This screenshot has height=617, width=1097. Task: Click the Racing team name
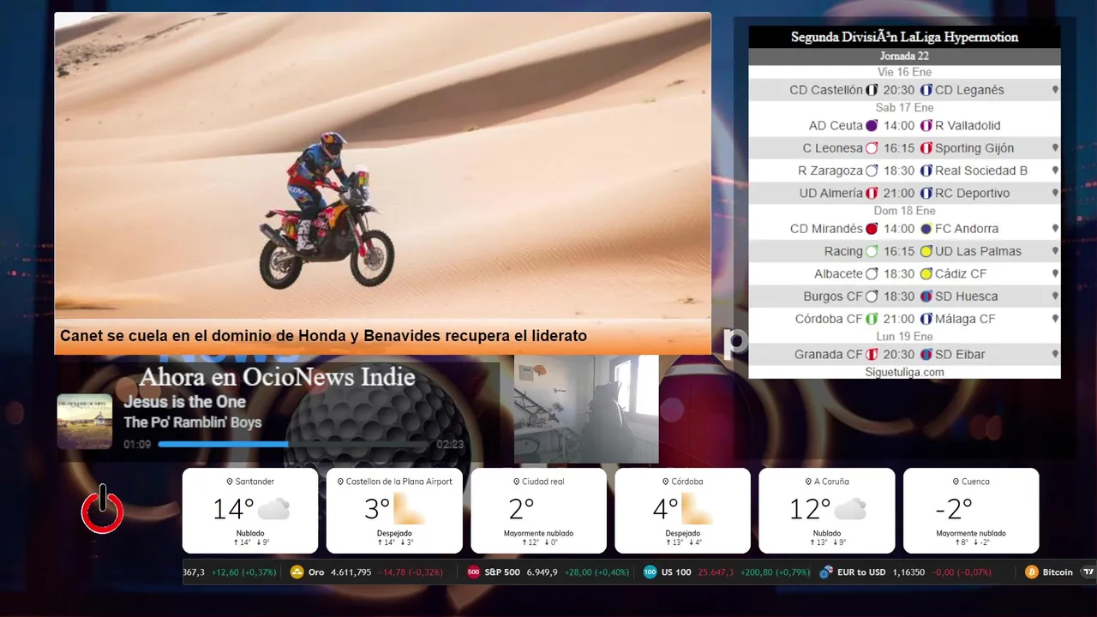843,251
